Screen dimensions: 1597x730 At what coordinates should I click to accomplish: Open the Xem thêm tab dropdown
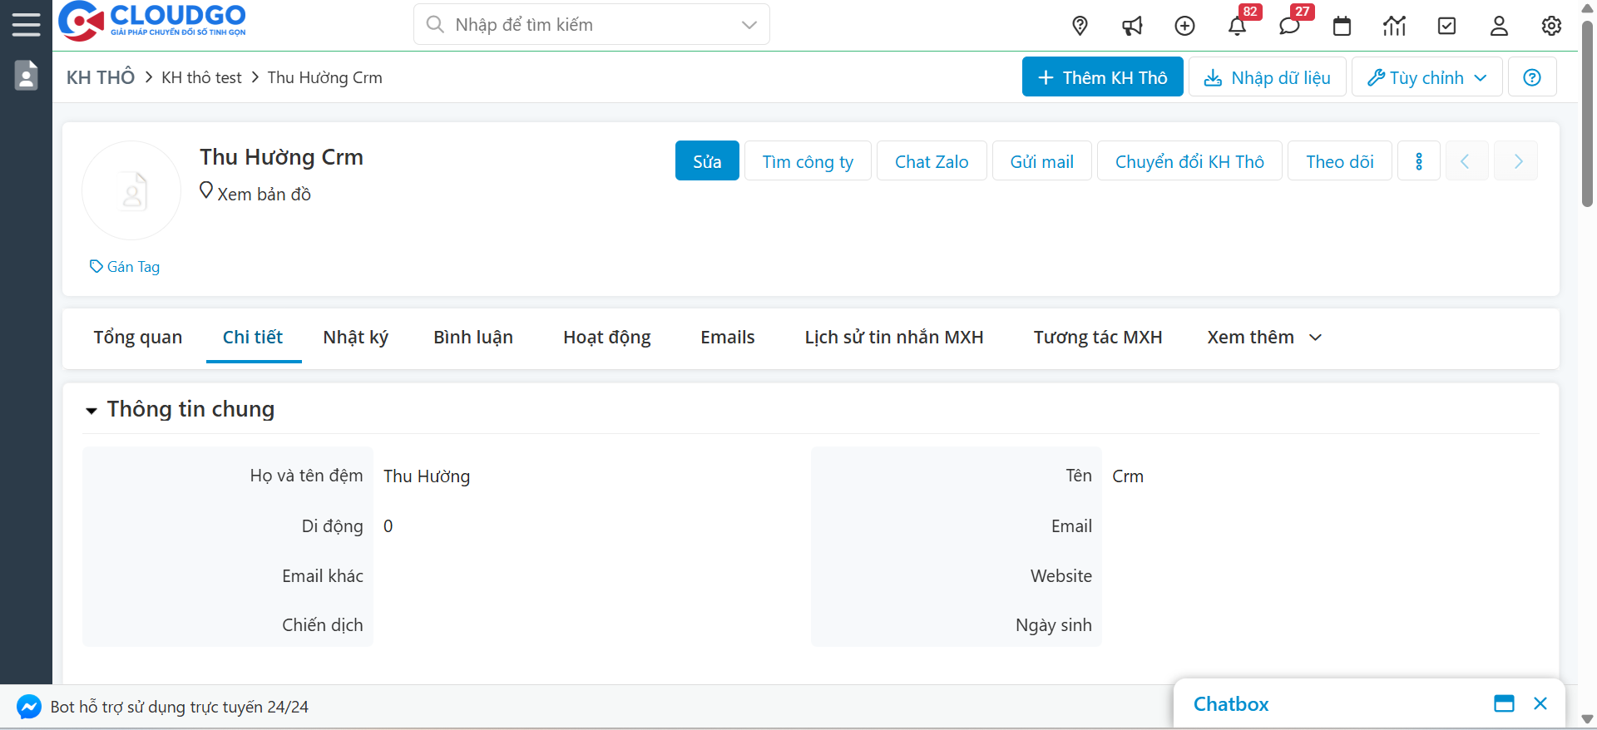point(1263,338)
